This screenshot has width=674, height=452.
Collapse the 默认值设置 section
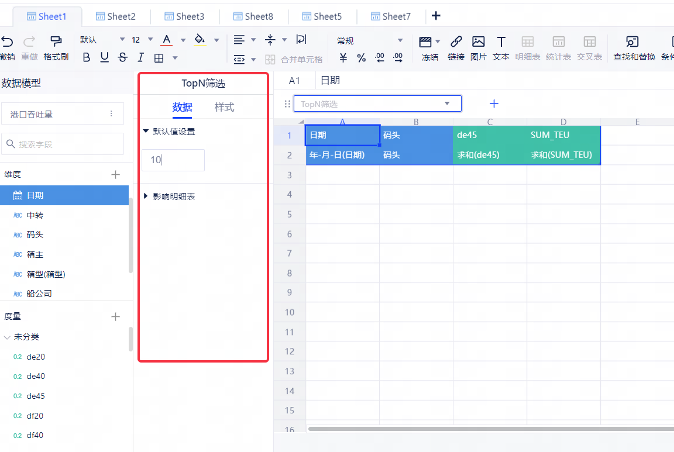[x=146, y=132]
